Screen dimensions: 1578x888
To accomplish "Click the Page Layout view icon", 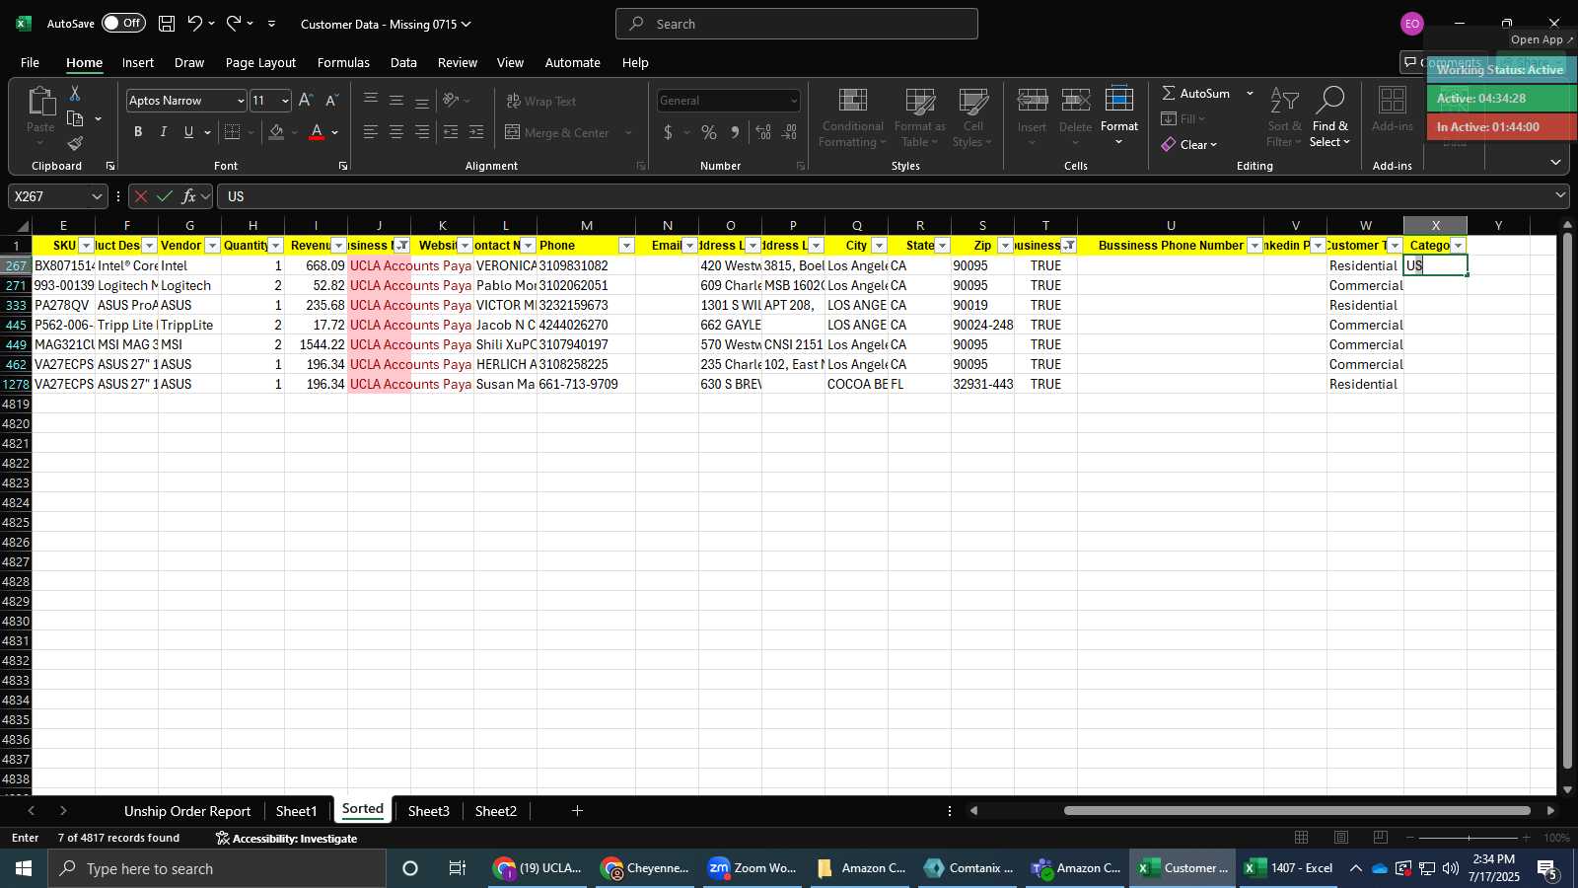I will (1341, 838).
